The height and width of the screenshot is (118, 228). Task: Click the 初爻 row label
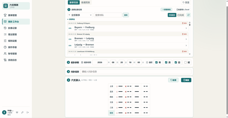[x=111, y=113]
